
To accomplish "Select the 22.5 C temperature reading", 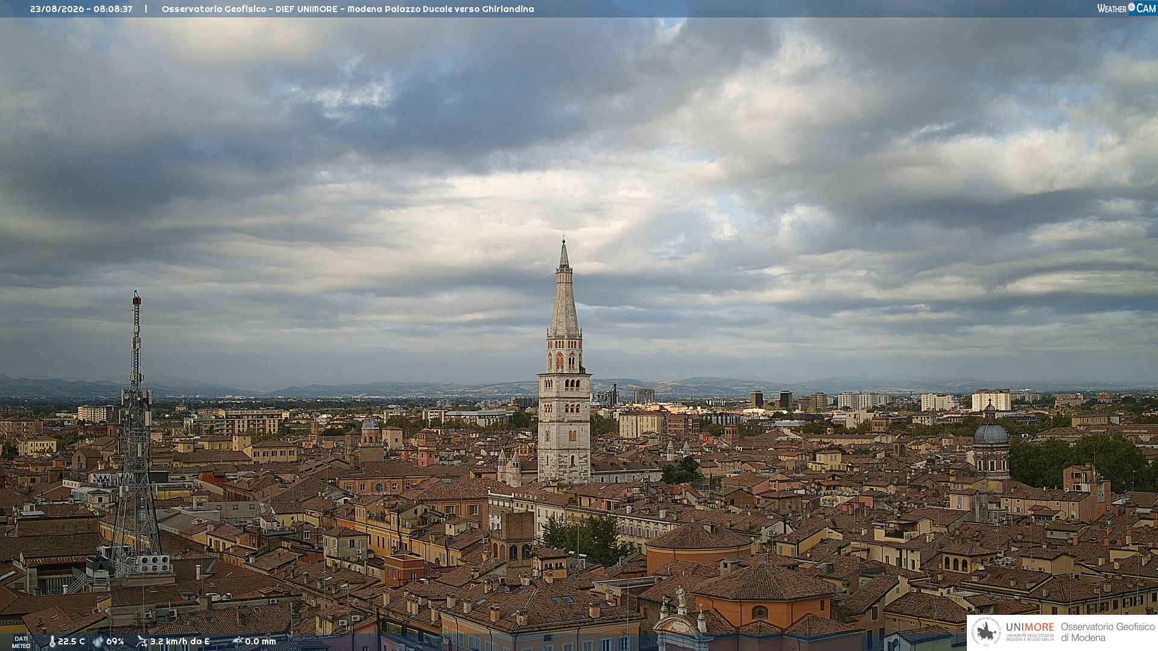I will (71, 641).
